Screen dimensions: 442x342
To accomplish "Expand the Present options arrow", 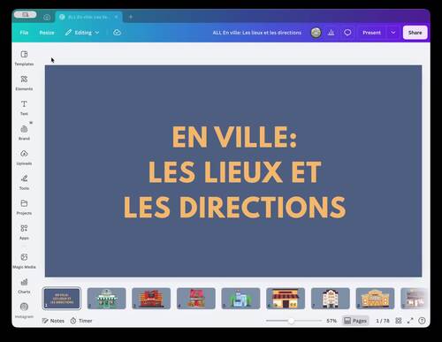I will tap(392, 33).
